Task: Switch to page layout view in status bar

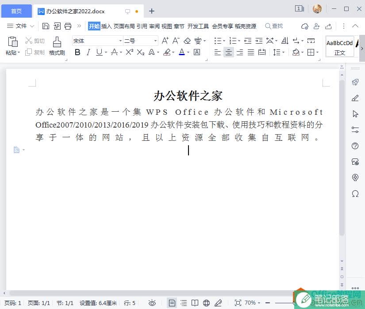Action: click(172, 303)
